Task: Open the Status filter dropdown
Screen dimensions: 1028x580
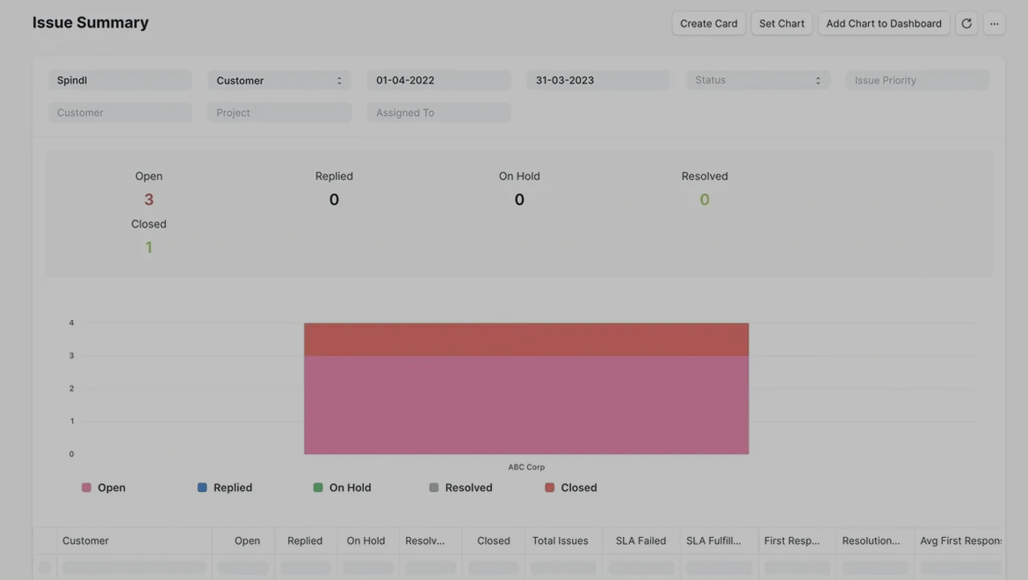Action: point(757,80)
